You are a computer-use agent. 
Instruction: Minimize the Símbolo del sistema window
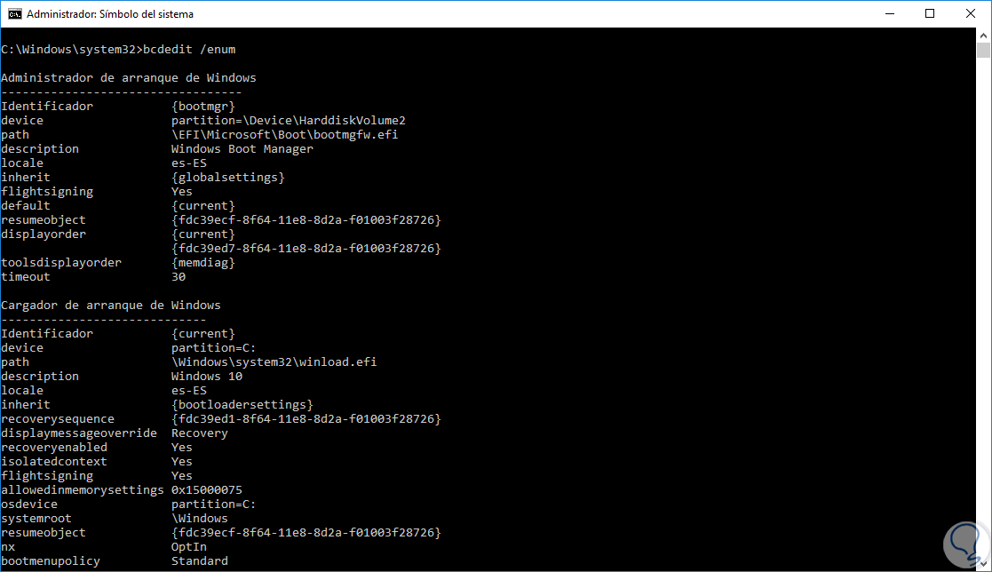887,14
